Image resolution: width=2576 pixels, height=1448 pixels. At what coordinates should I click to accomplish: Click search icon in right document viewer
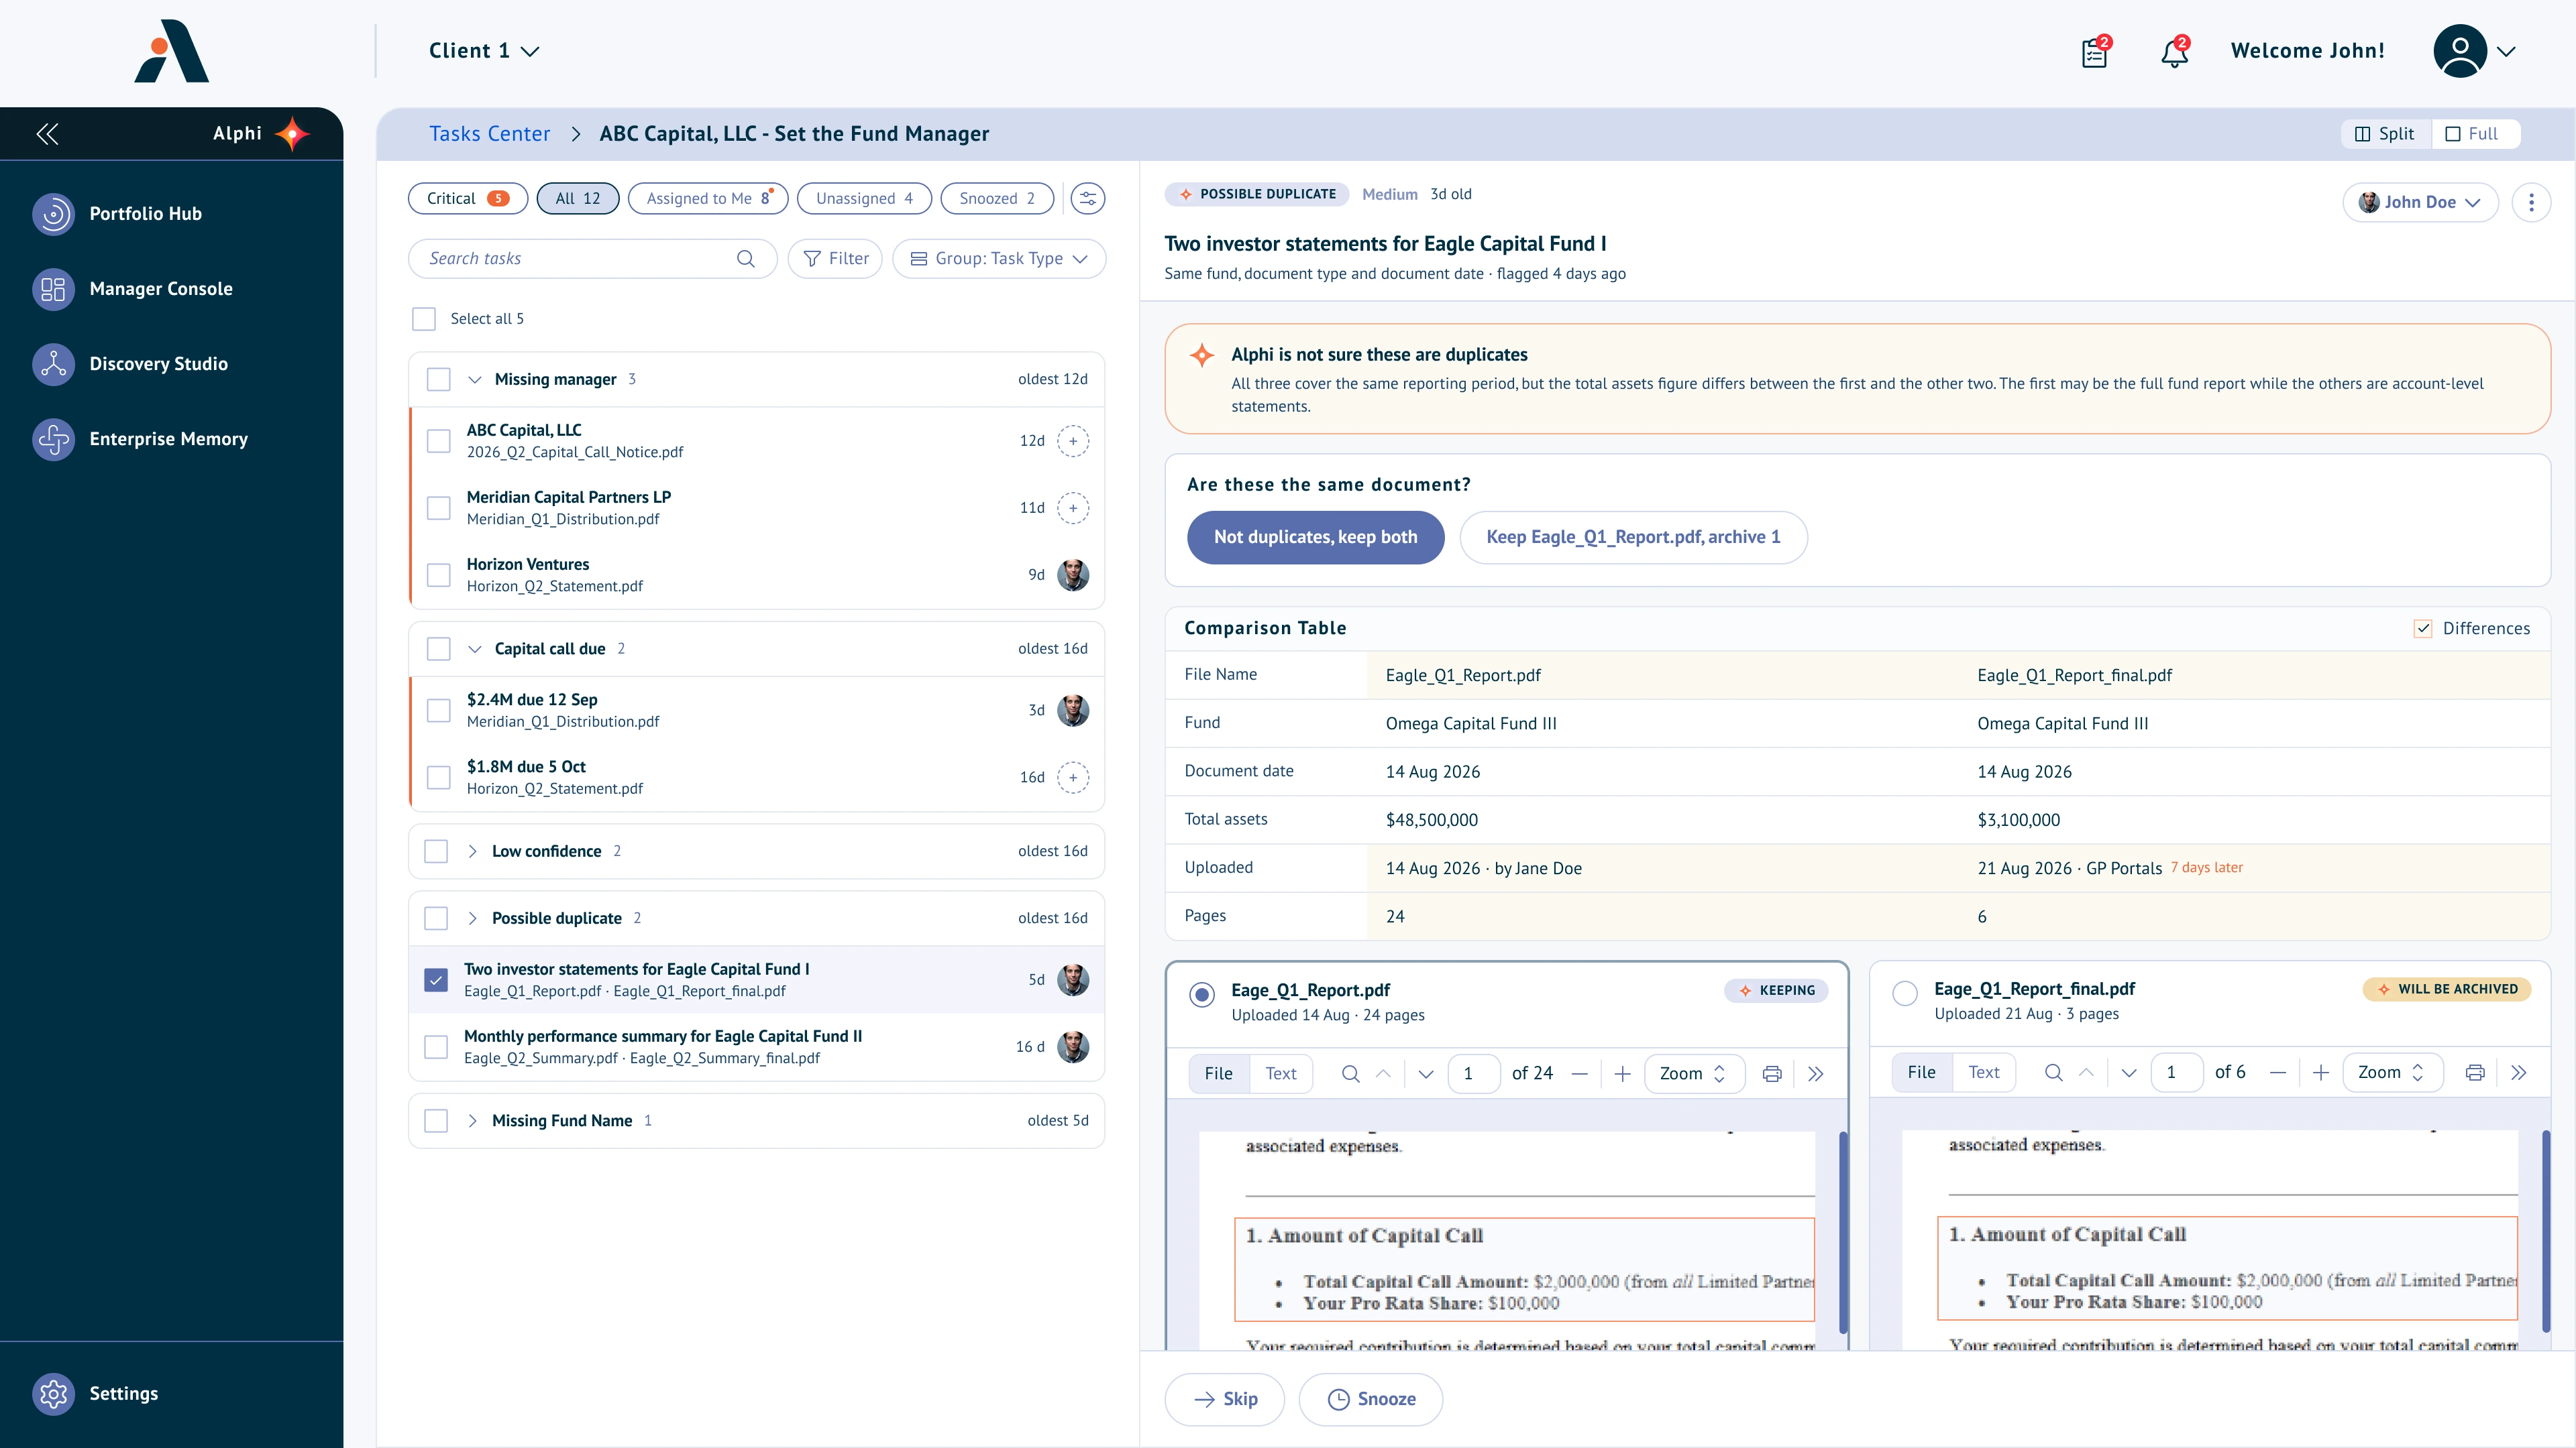pos(2053,1073)
